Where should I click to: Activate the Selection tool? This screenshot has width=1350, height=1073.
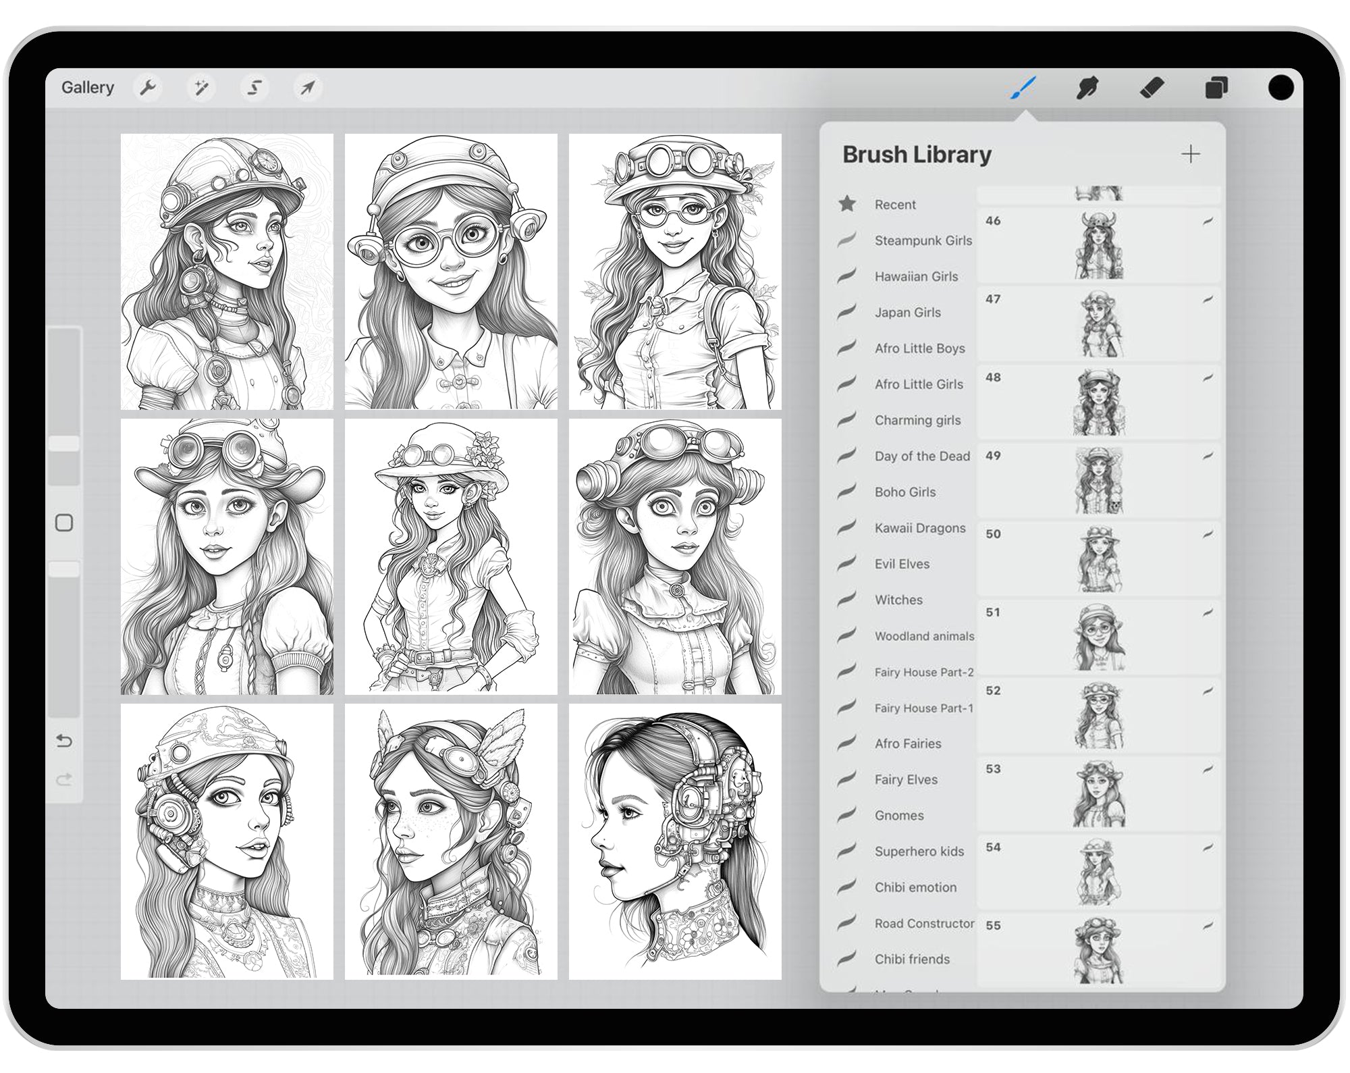pyautogui.click(x=255, y=88)
